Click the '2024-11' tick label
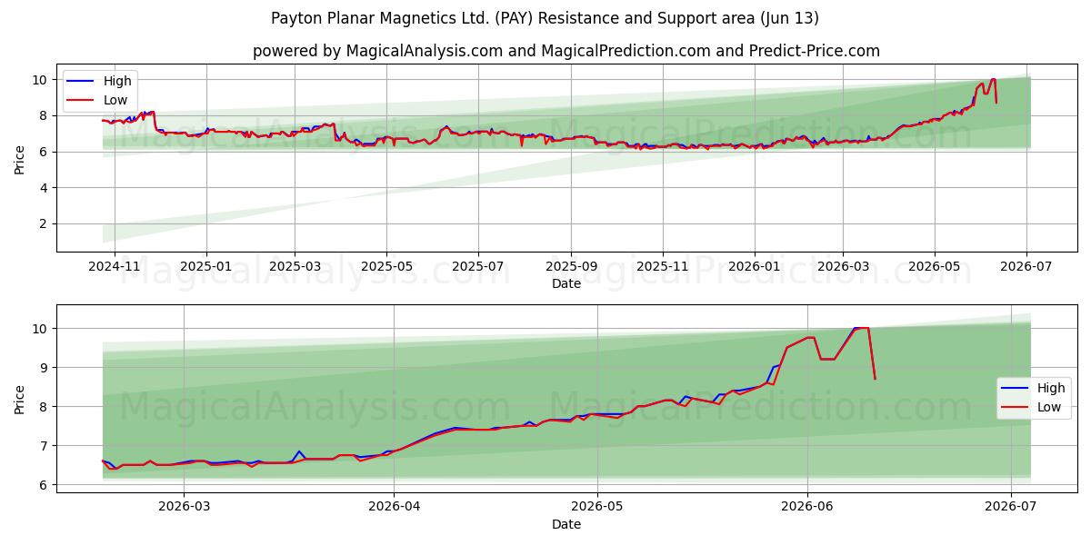Viewport: 1091px width, 545px height. click(115, 267)
